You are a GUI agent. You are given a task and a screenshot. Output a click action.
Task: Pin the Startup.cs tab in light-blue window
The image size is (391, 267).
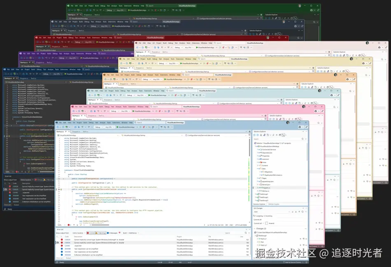[x=66, y=131]
